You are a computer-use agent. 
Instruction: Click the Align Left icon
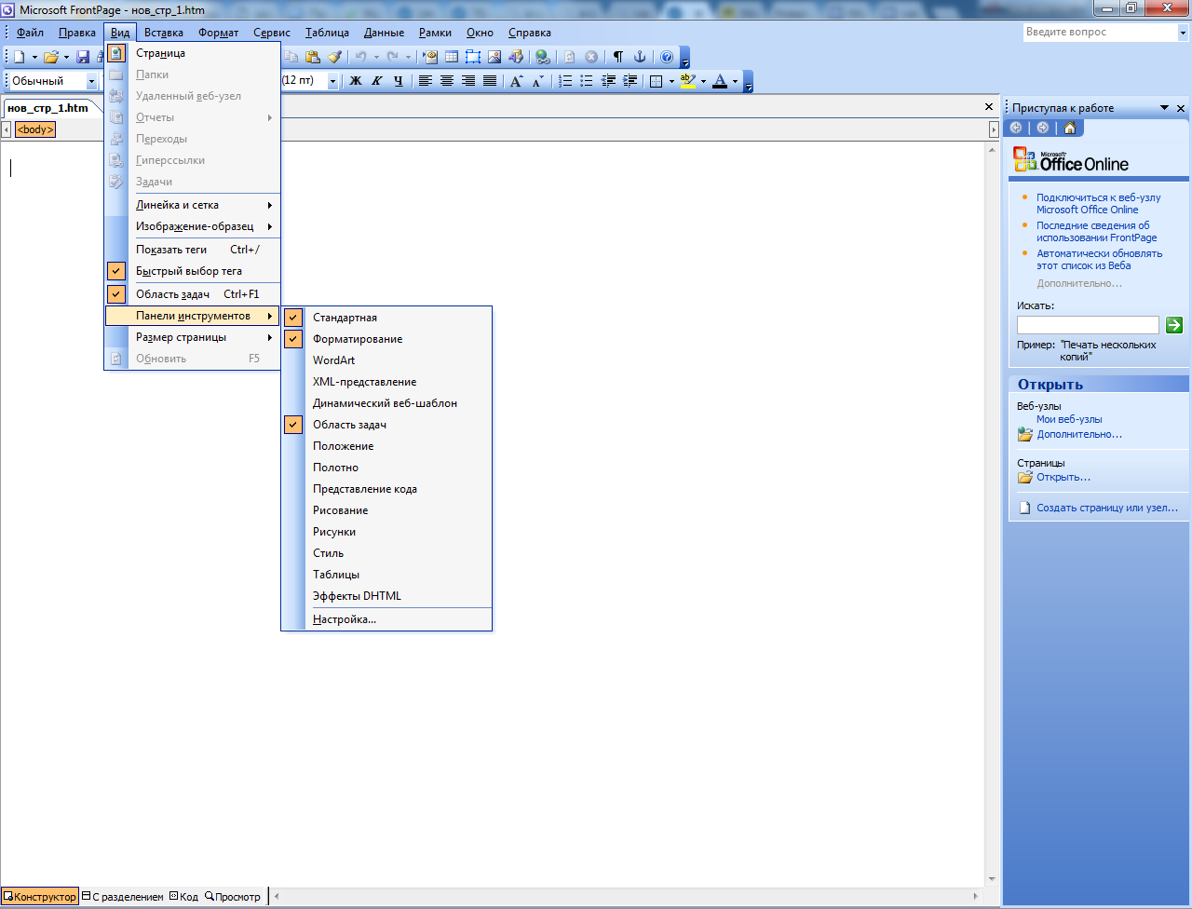[426, 81]
